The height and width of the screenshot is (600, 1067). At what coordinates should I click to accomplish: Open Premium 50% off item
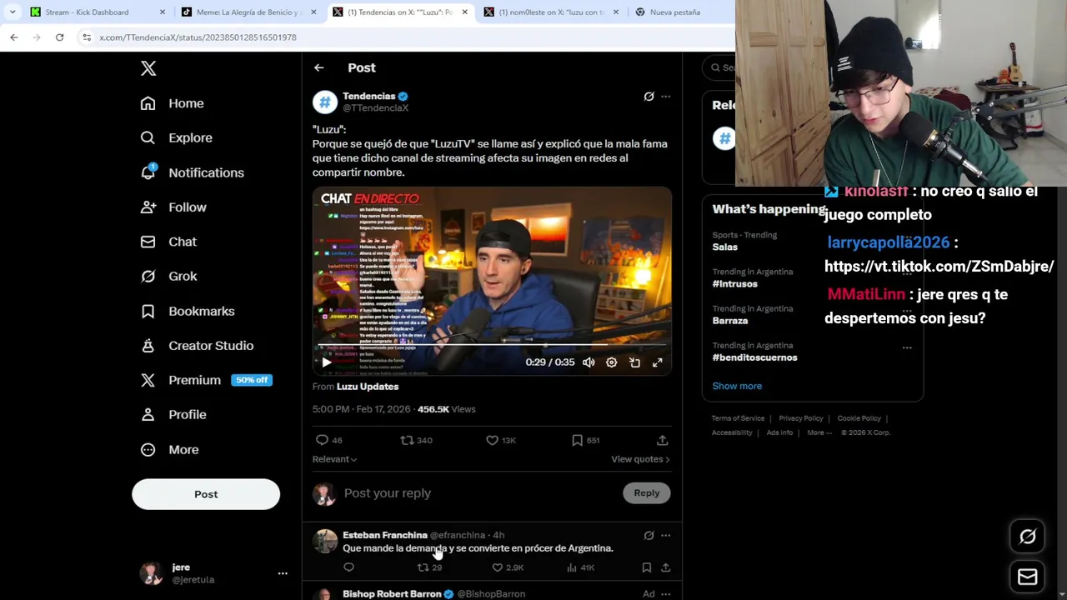point(206,380)
